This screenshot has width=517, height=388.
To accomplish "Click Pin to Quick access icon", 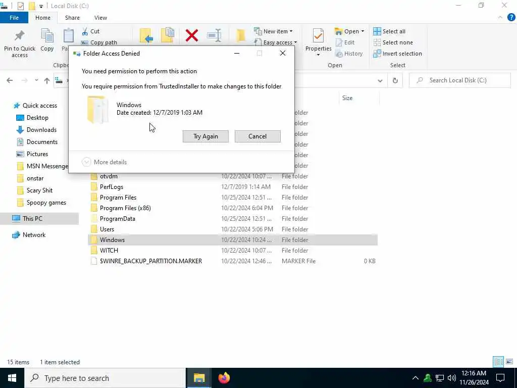I will click(20, 35).
